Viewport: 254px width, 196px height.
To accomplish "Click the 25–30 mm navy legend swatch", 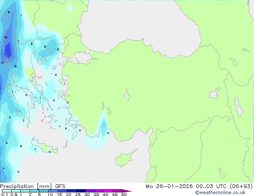I will pyautogui.click(x=81, y=191).
